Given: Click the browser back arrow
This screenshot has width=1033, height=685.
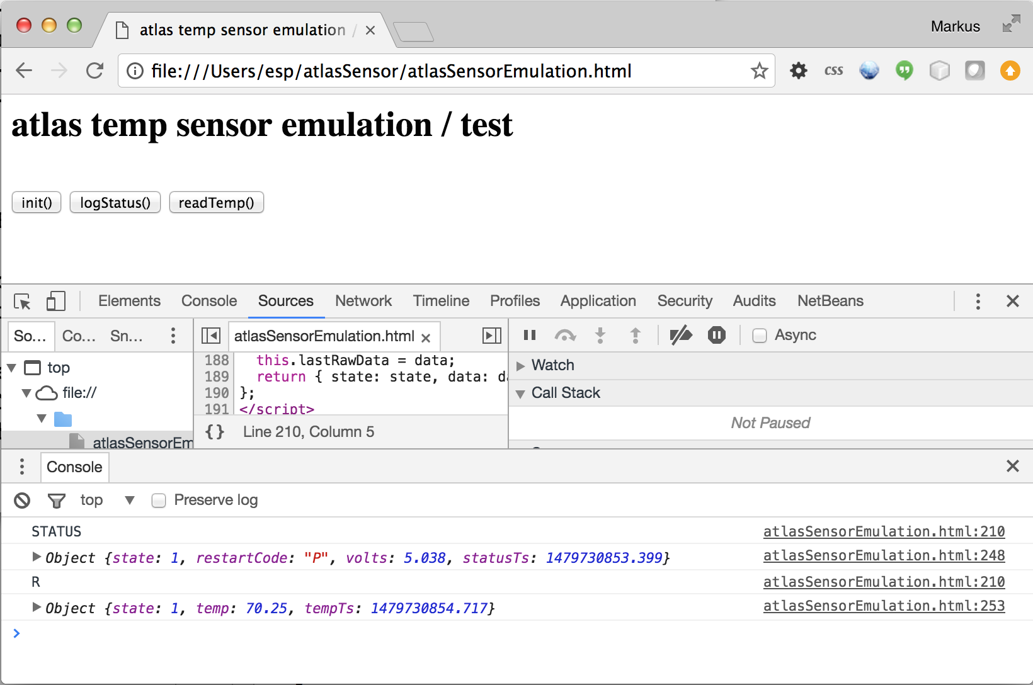Looking at the screenshot, I should pyautogui.click(x=24, y=71).
